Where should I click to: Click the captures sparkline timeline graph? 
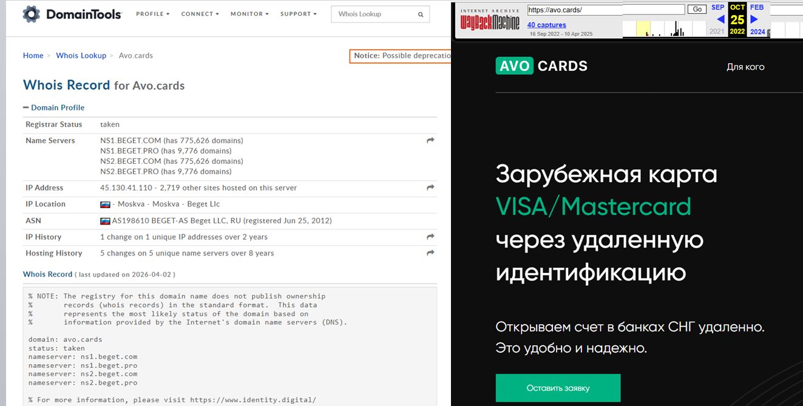[666, 29]
